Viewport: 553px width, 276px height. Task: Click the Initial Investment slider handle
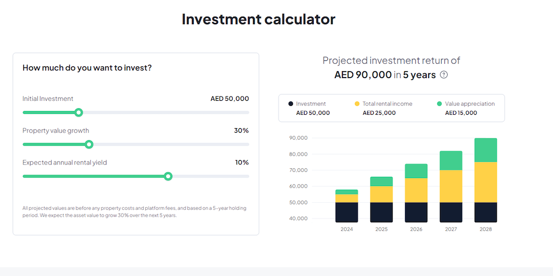pyautogui.click(x=78, y=112)
